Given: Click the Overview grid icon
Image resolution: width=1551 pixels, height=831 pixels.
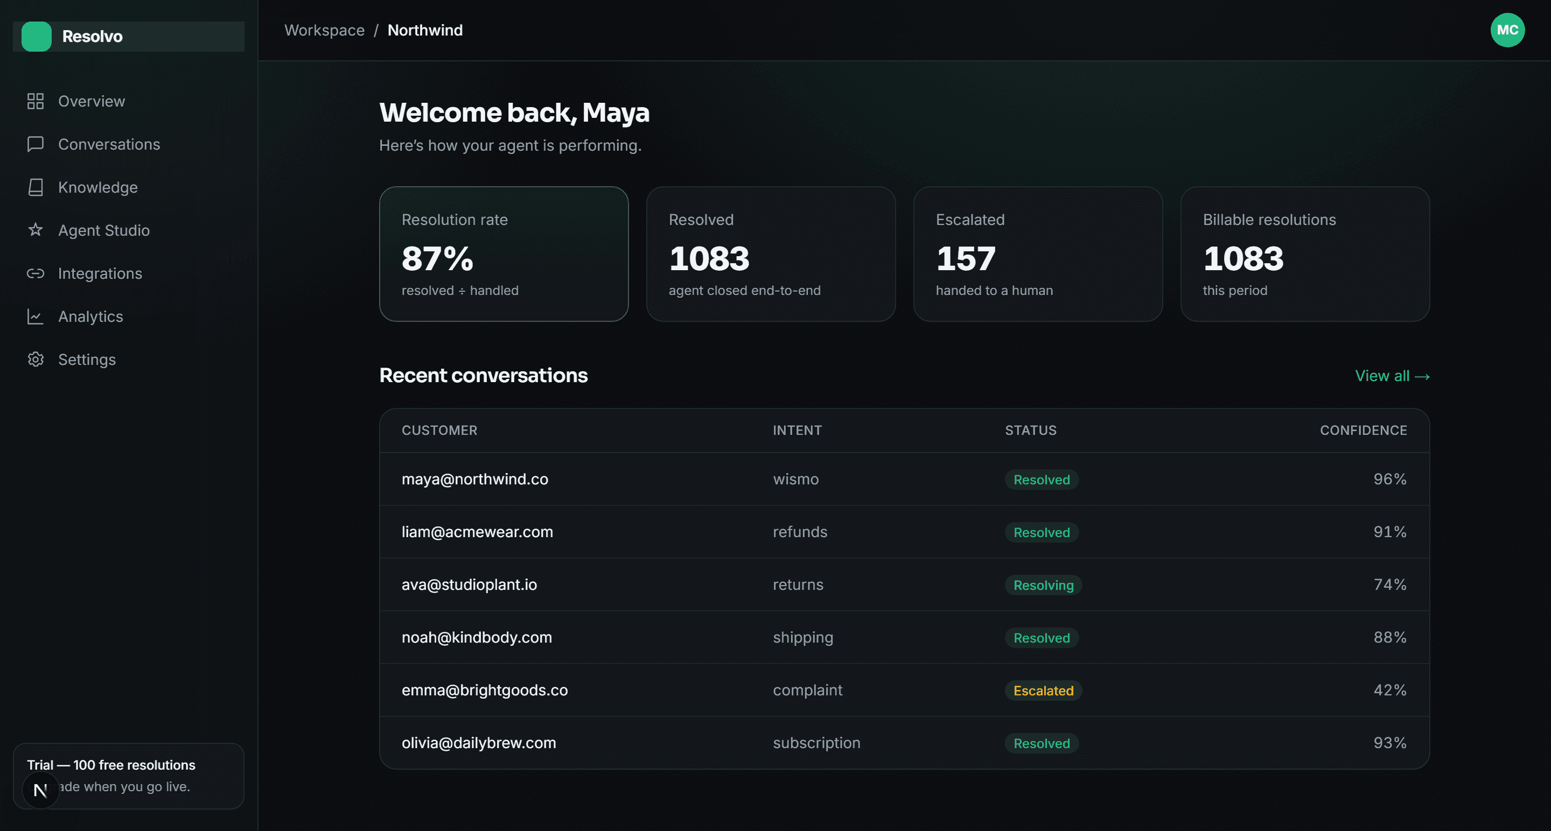Looking at the screenshot, I should 36,101.
